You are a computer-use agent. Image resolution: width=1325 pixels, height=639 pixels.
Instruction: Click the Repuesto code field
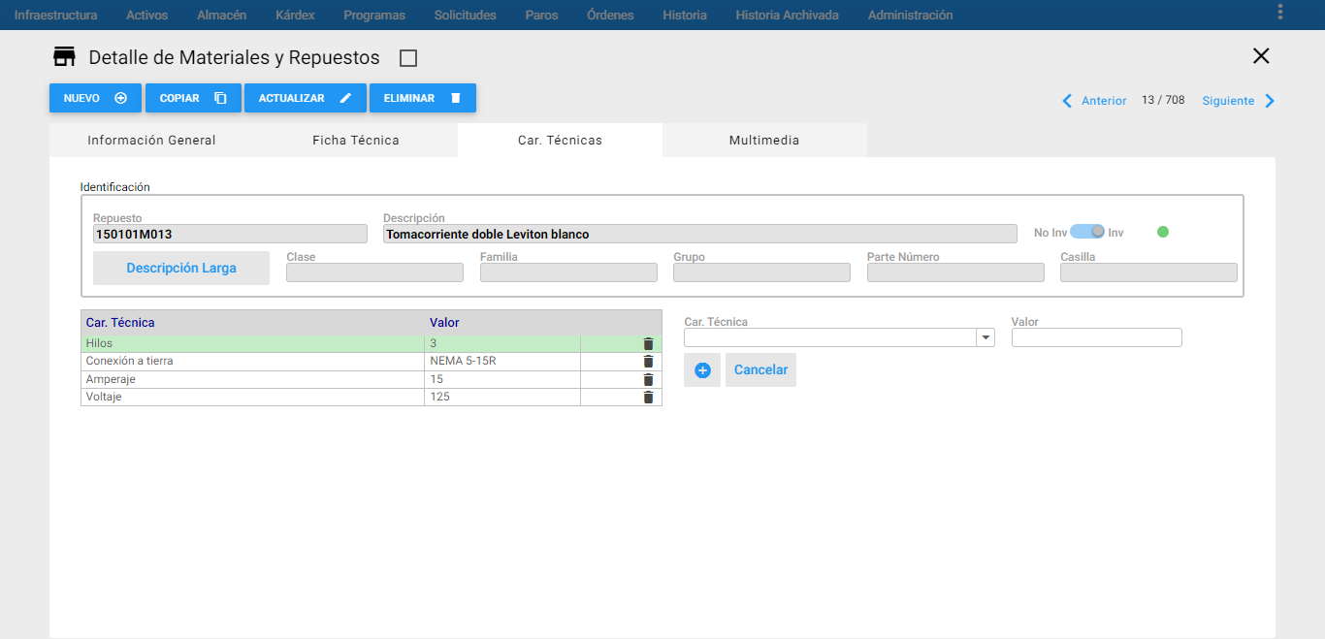(x=230, y=234)
